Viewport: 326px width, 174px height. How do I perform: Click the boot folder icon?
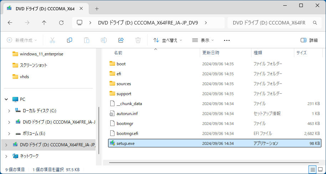[112, 64]
